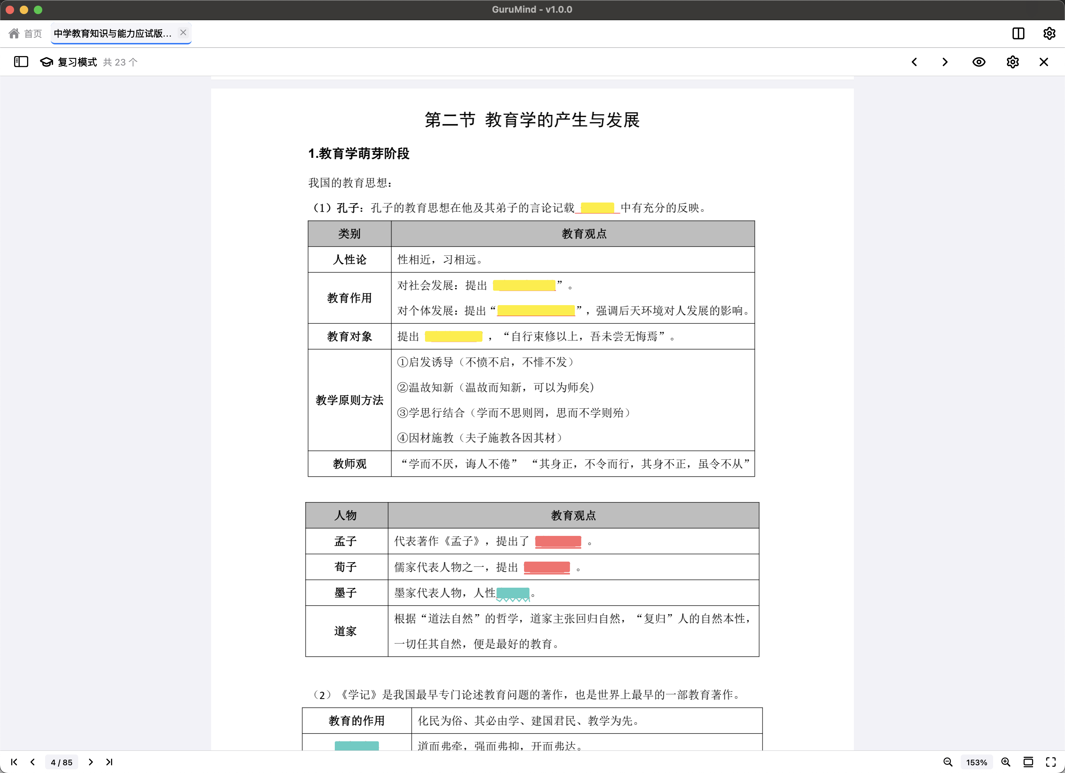Go to previous review item with left chevron
1065x773 pixels.
914,62
